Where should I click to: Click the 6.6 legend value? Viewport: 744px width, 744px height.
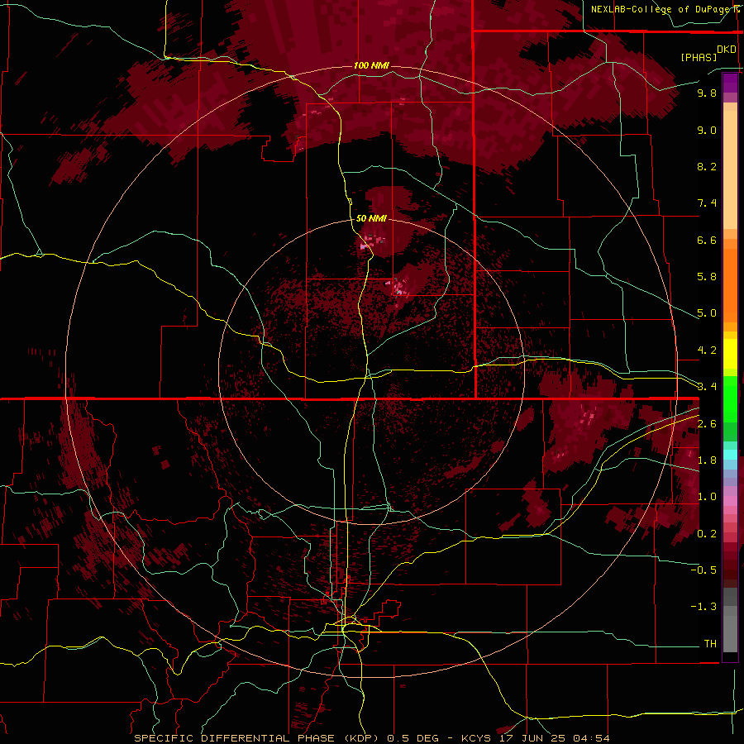(x=707, y=240)
